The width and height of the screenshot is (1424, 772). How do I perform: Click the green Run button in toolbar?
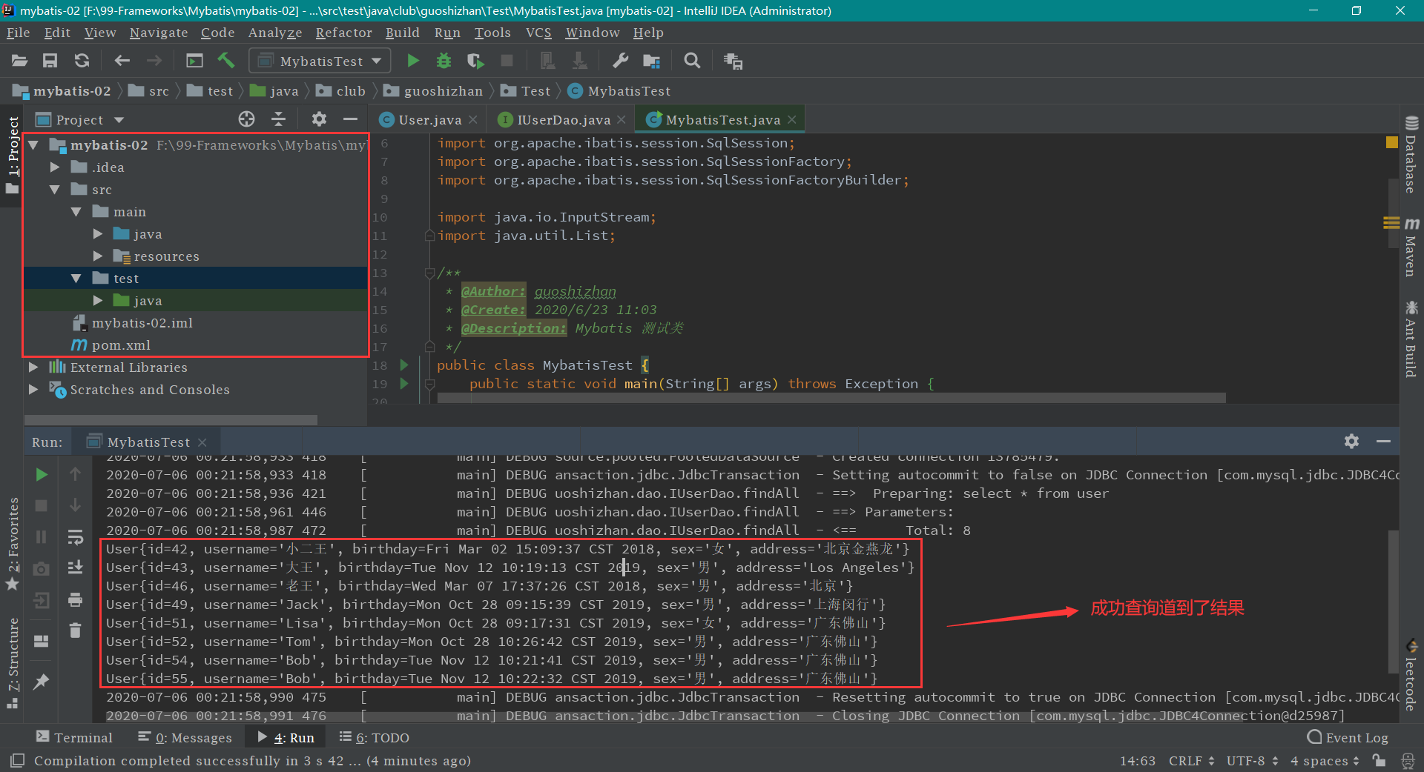(413, 61)
